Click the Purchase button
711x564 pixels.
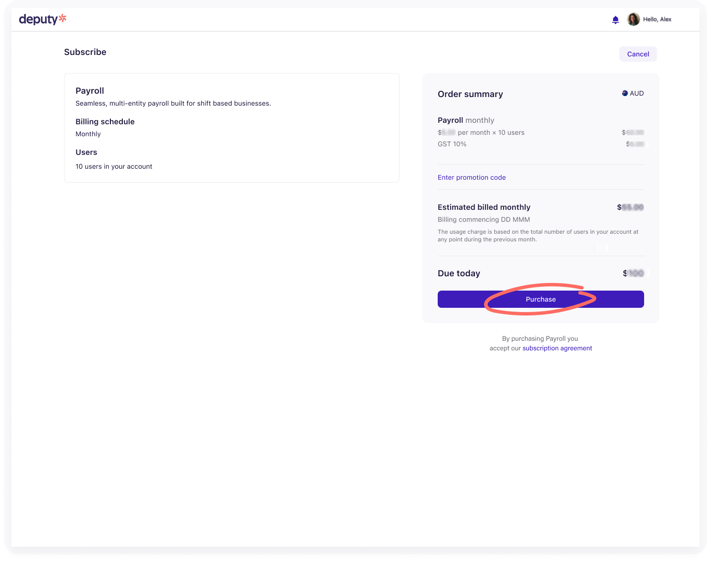click(540, 299)
